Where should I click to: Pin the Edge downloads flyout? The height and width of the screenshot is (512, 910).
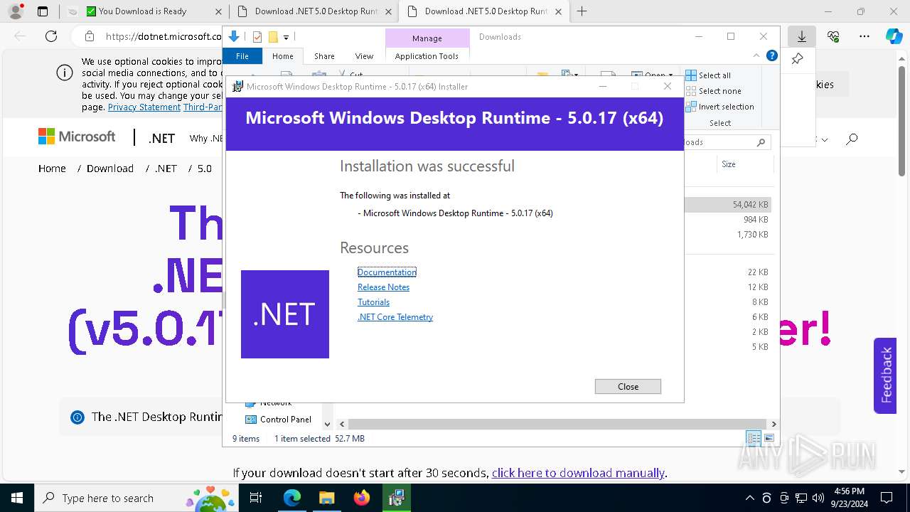pos(798,59)
